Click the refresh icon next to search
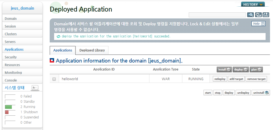 coord(258,15)
